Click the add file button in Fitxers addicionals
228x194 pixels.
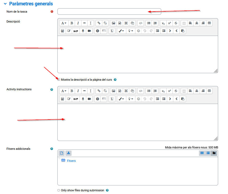click(61, 153)
